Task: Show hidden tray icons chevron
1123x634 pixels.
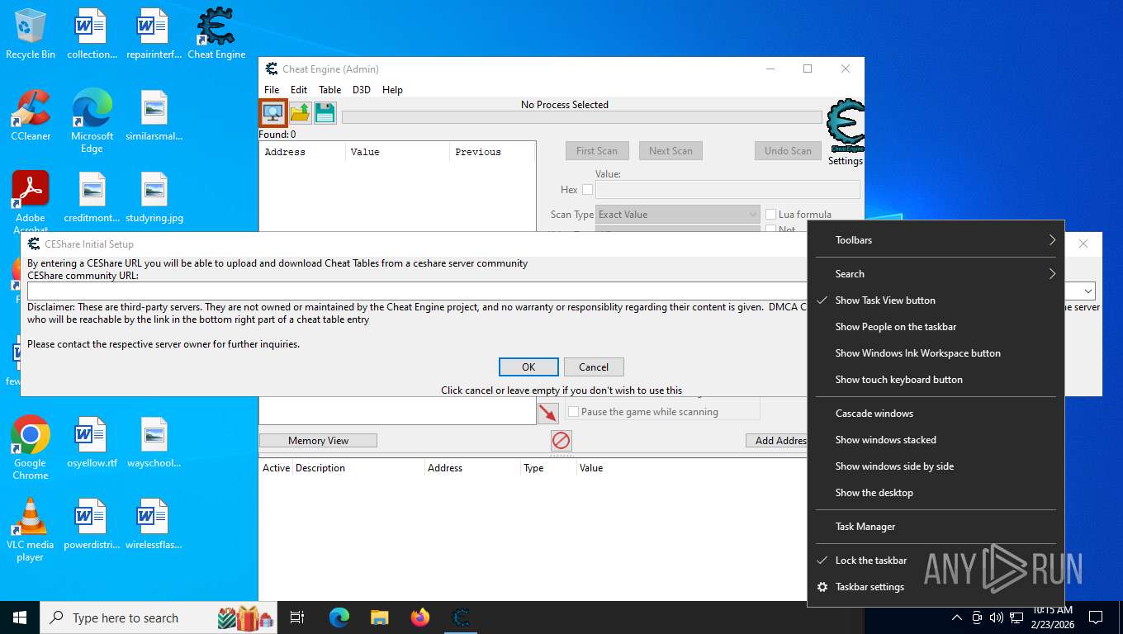Action: 957,617
